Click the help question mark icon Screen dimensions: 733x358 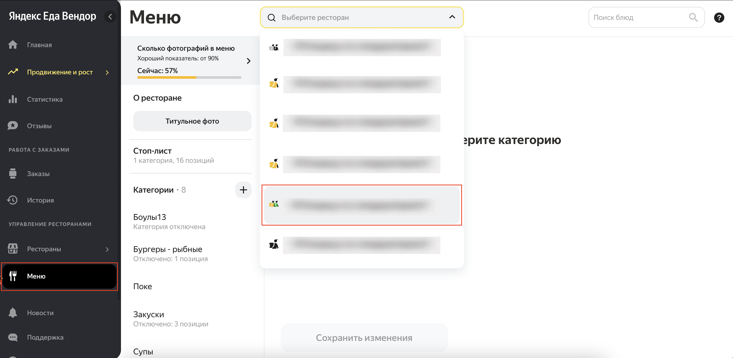[x=719, y=18]
